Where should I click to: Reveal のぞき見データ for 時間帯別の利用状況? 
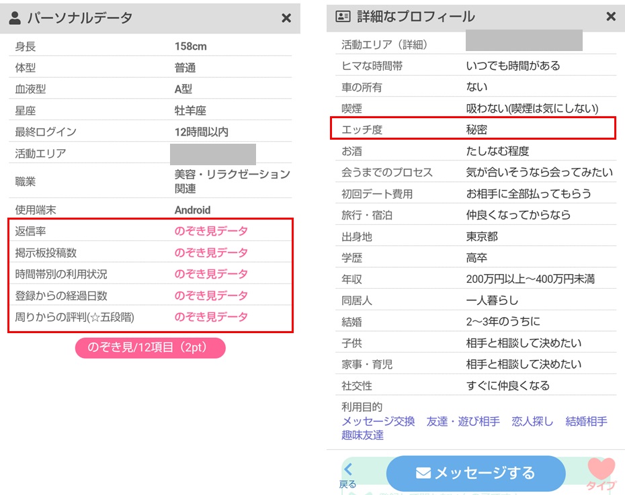click(211, 274)
